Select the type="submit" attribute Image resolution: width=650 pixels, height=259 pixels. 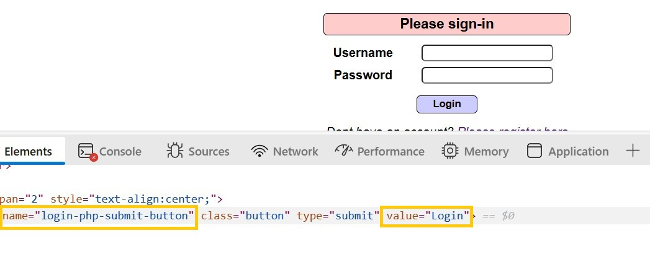pyautogui.click(x=338, y=216)
